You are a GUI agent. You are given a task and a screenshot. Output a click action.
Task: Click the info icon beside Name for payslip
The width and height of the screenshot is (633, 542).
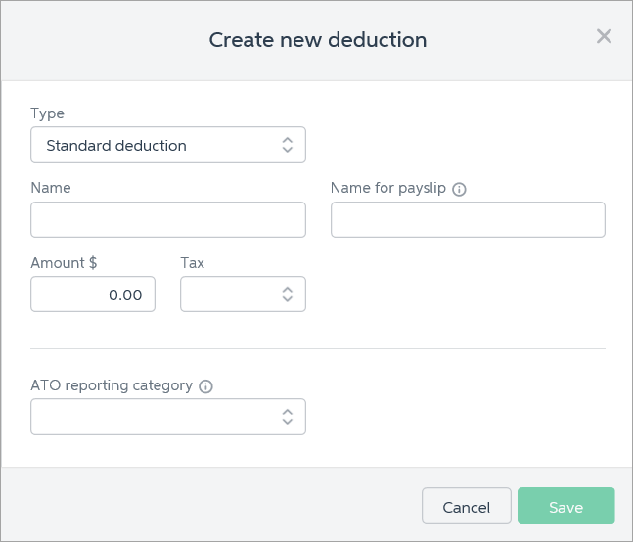(459, 189)
